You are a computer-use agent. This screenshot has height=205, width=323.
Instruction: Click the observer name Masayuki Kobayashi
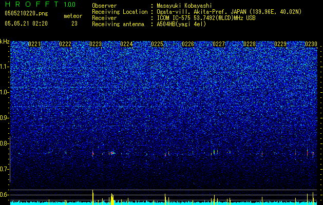click(x=184, y=6)
